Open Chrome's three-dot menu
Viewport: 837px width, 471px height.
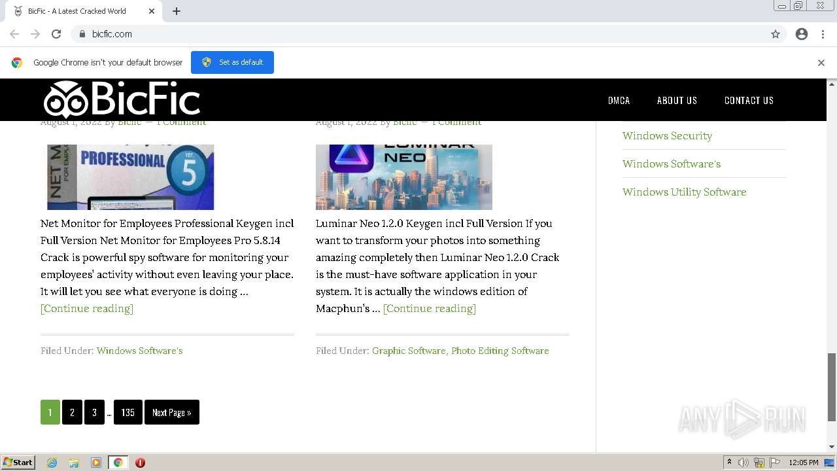(823, 34)
